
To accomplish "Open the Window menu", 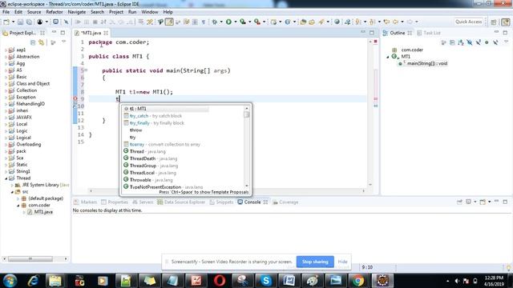I will pyautogui.click(x=150, y=12).
